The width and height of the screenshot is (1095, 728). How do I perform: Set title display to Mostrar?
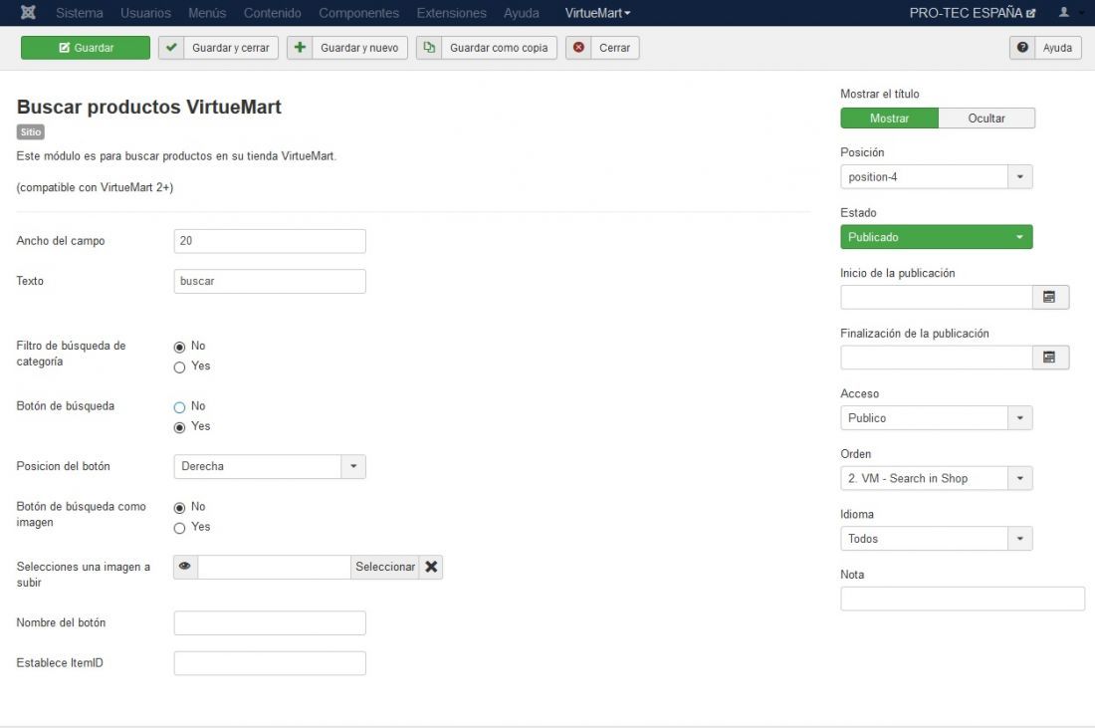[889, 119]
